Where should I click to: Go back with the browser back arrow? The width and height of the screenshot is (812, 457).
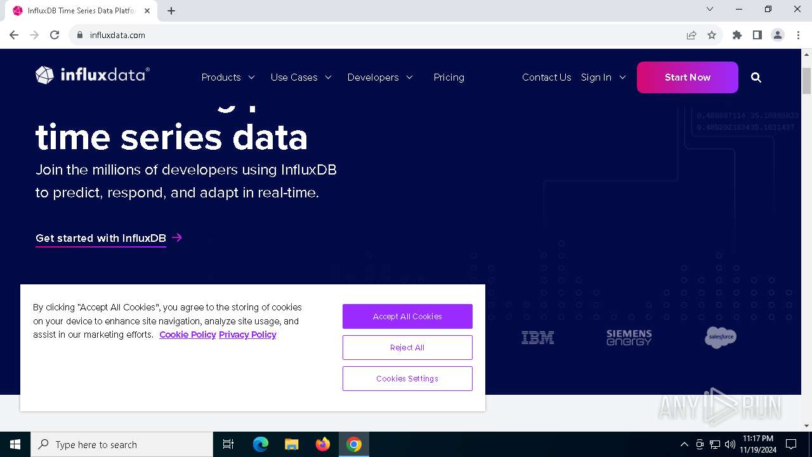point(14,35)
